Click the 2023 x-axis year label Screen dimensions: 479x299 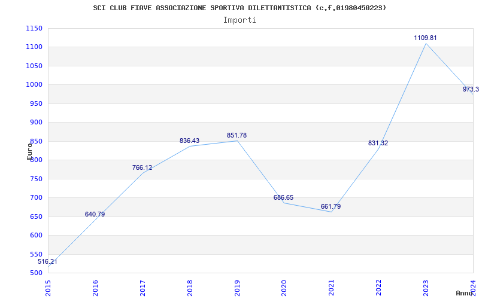tap(426, 288)
